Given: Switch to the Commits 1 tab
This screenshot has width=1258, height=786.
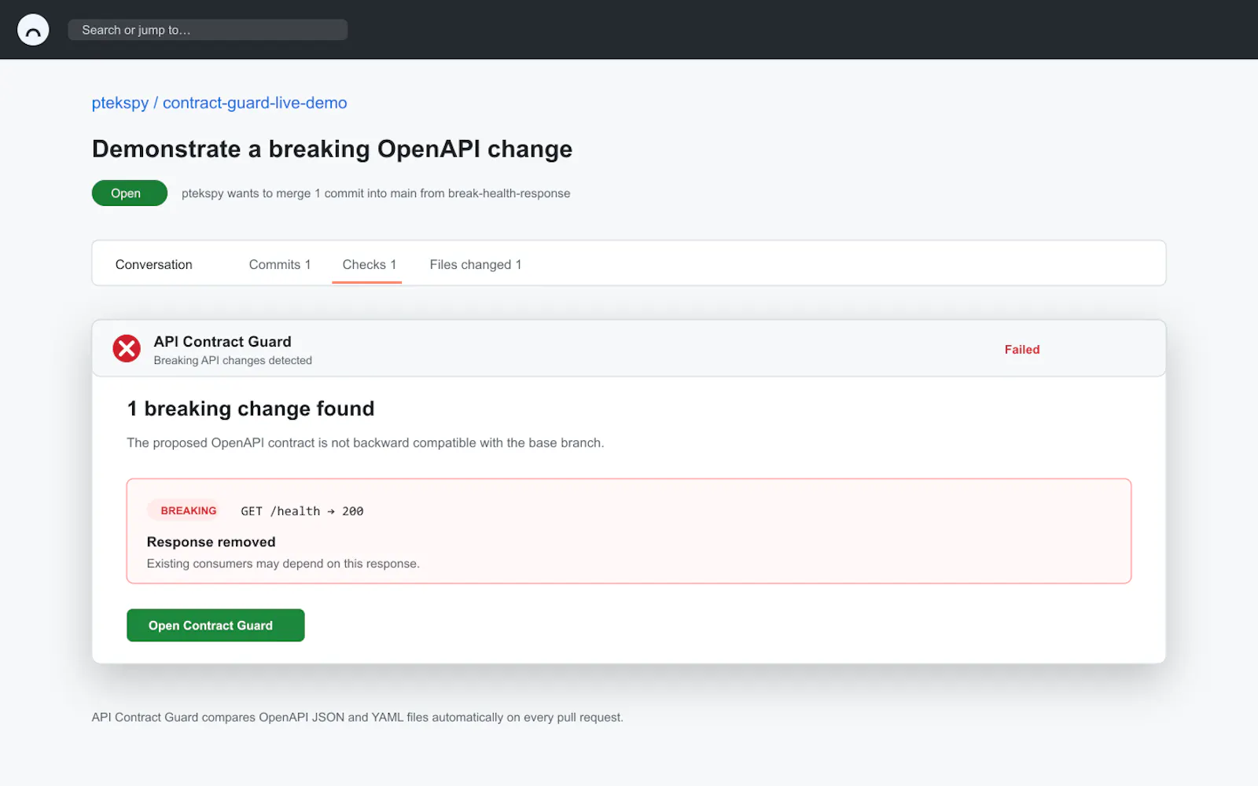Looking at the screenshot, I should pyautogui.click(x=280, y=265).
